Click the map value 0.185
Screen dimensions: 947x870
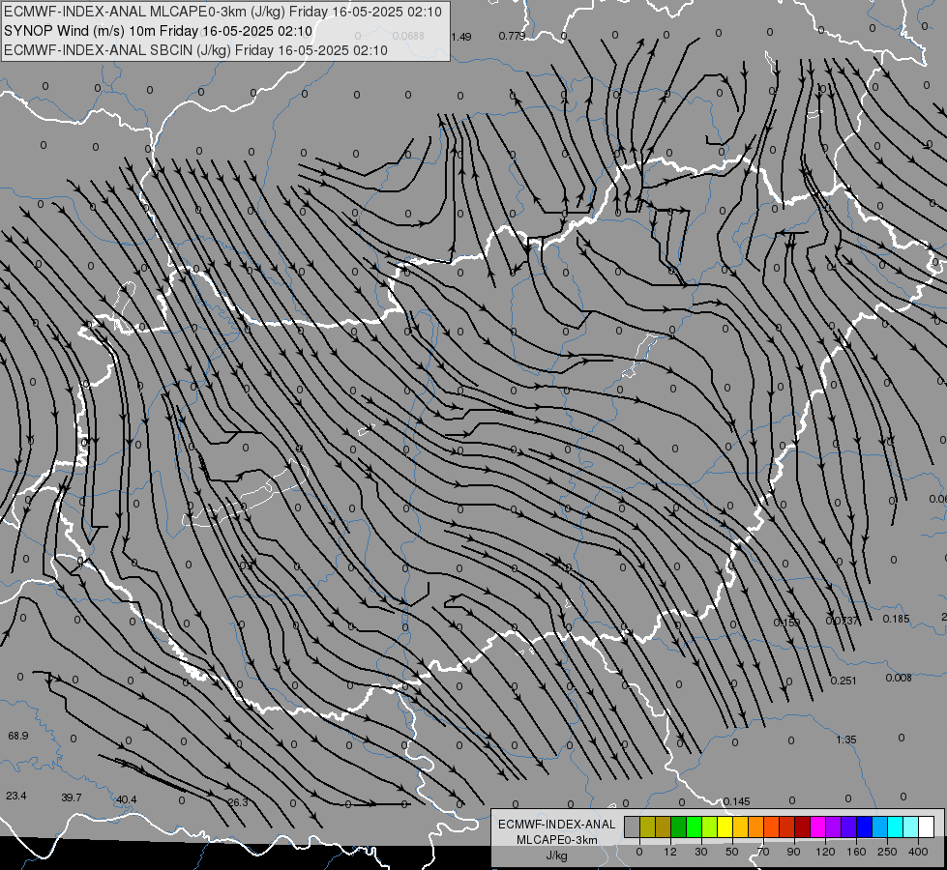[896, 619]
